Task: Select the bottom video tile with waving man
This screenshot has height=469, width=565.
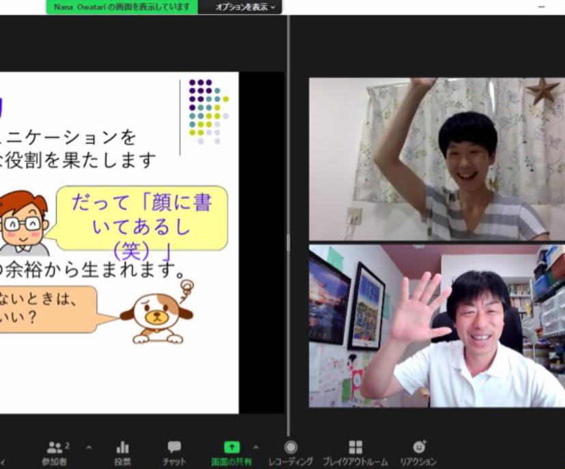Action: coord(437,326)
